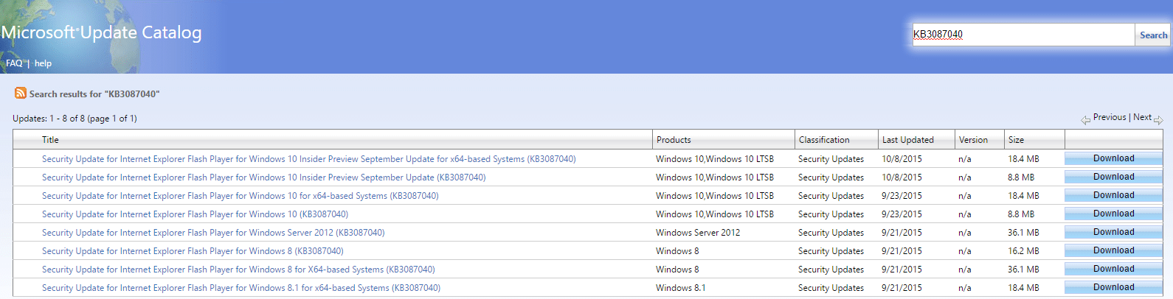Click the Next page arrow icon
1173x299 pixels.
(1158, 120)
